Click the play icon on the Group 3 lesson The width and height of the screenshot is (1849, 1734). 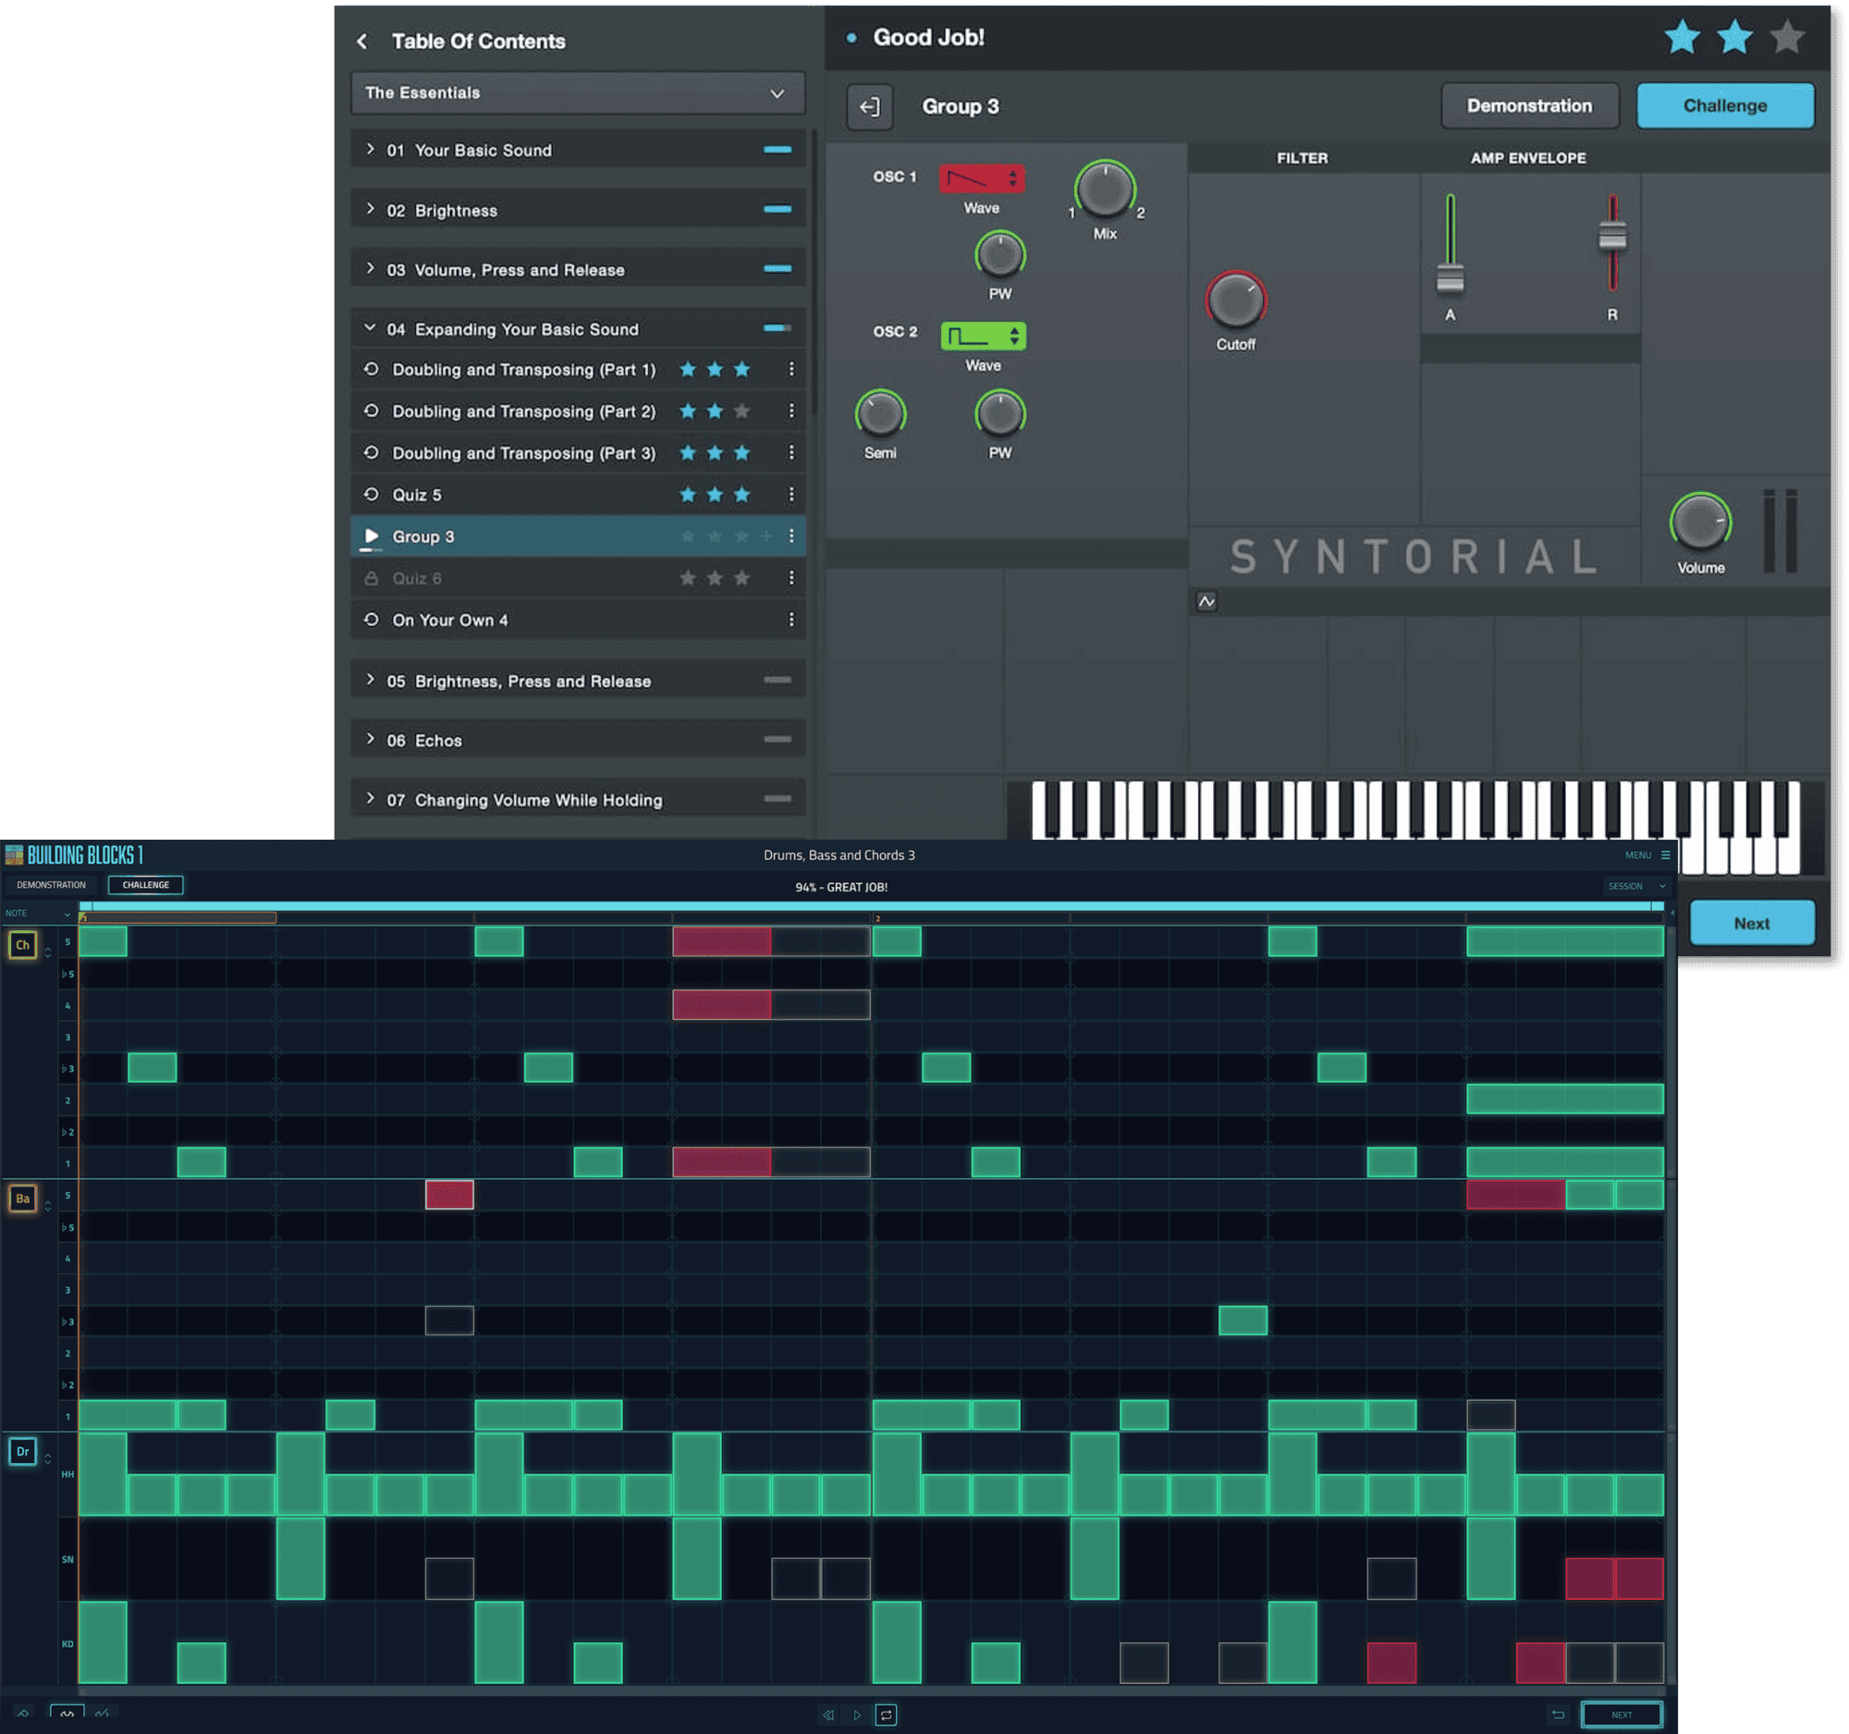[371, 535]
